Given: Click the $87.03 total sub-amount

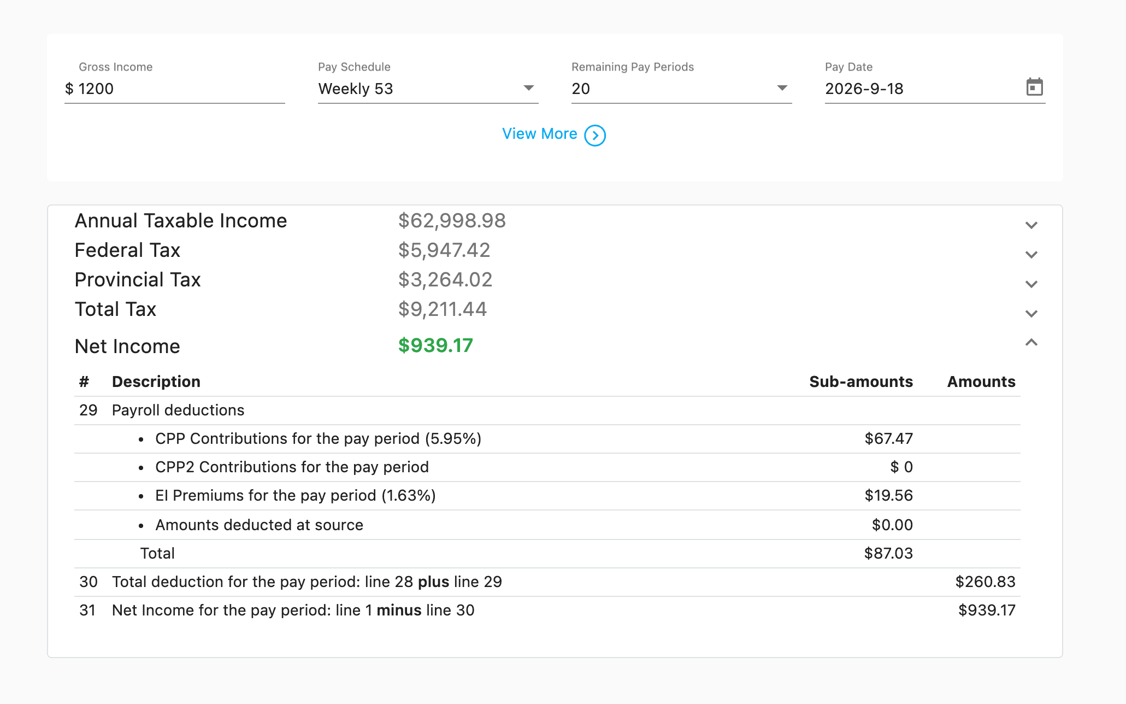Looking at the screenshot, I should click(888, 554).
